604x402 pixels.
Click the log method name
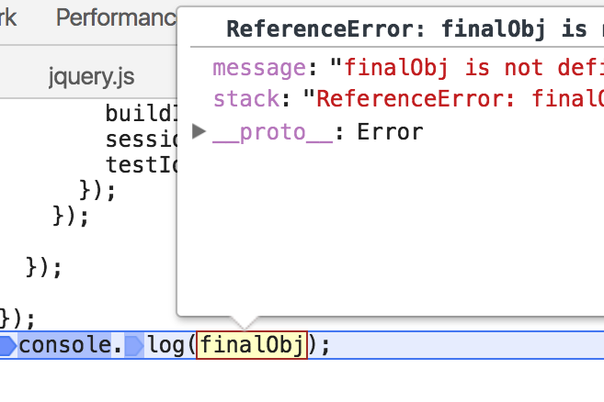[166, 346]
